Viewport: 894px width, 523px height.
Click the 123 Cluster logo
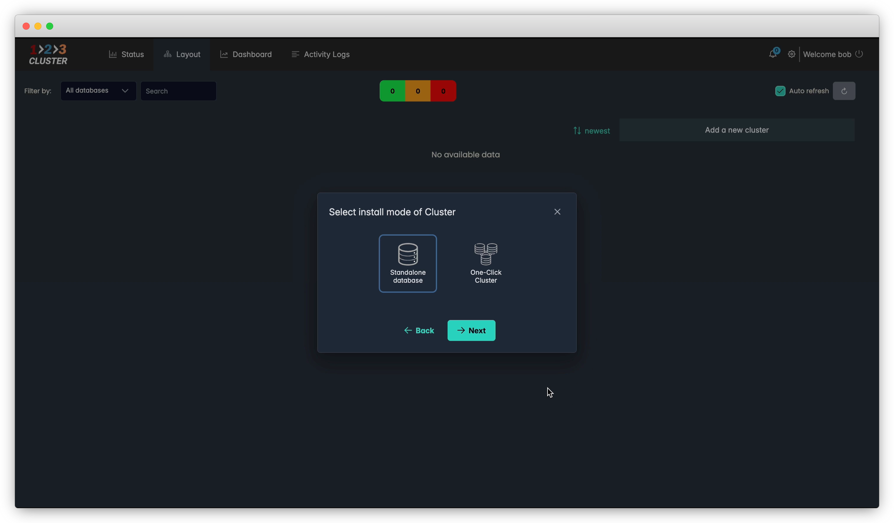pos(48,54)
